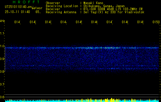Click the bright red echo peak near 0147
The height and width of the screenshot is (102, 161).
click(112, 48)
